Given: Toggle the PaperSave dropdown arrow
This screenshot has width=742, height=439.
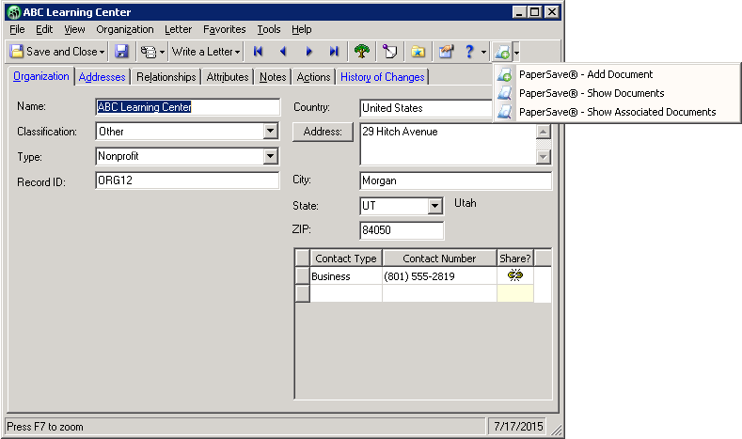Looking at the screenshot, I should tap(516, 52).
